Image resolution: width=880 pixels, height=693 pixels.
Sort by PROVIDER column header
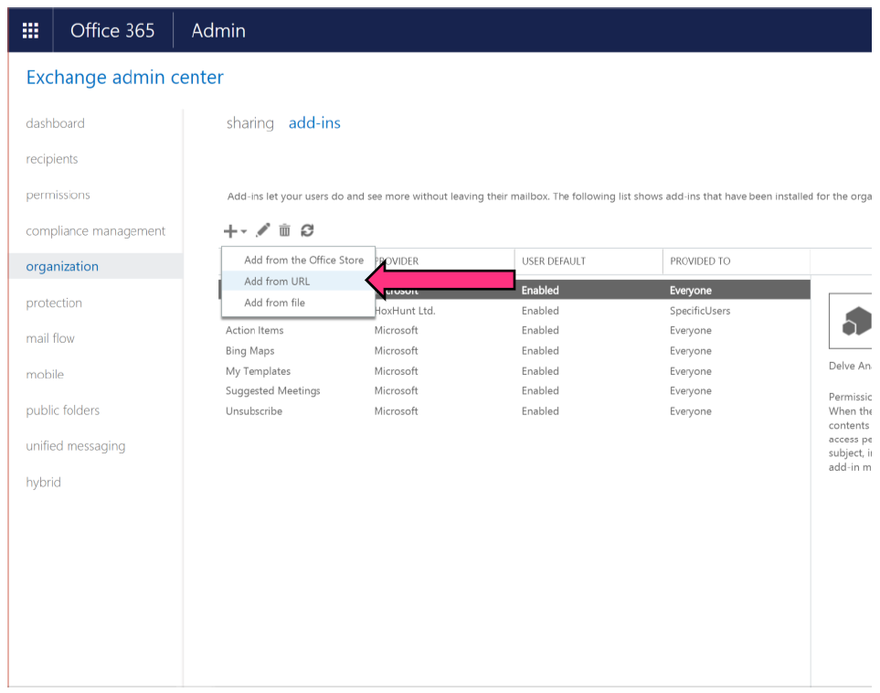coord(398,261)
